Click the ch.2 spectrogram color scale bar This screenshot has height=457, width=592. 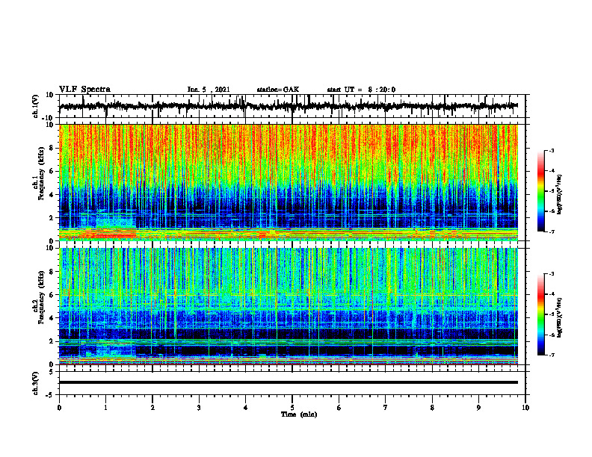tap(540, 314)
